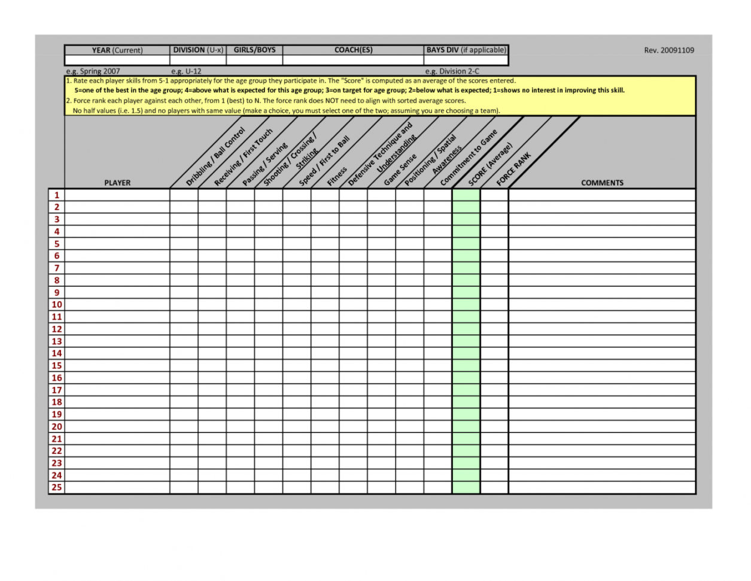The image size is (751, 581).
Task: Click the PLAYER column header
Action: click(117, 183)
